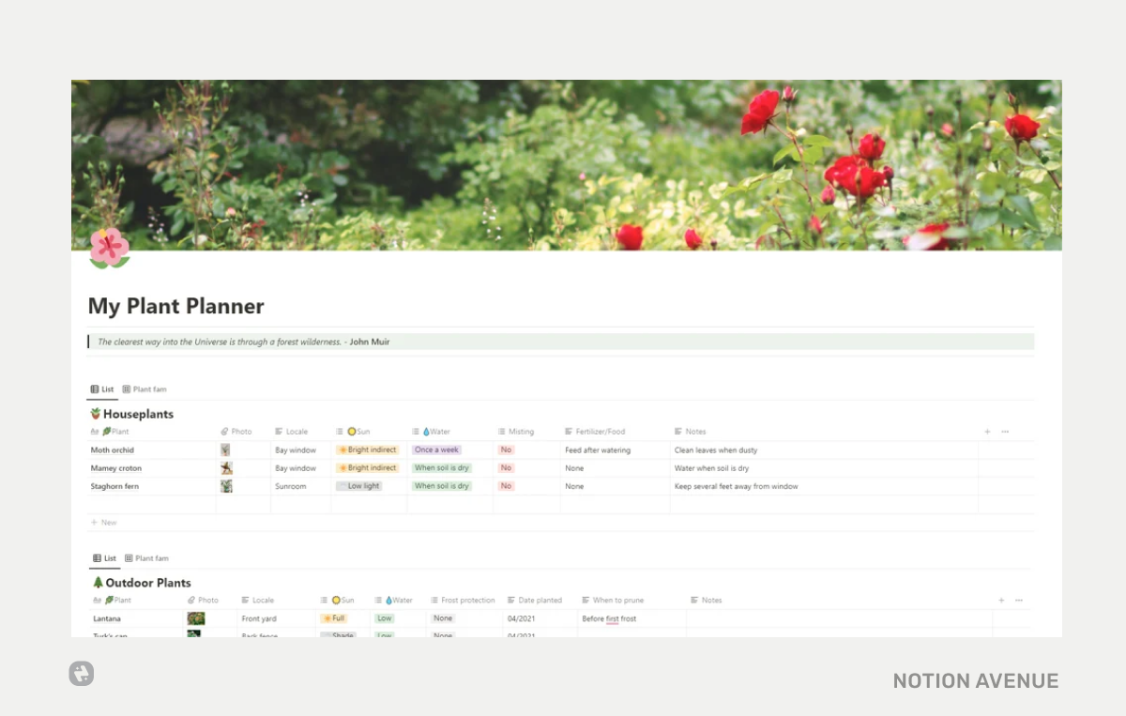Image resolution: width=1126 pixels, height=716 pixels.
Task: Click the paperclip icon in the Photo column header
Action: (x=227, y=431)
